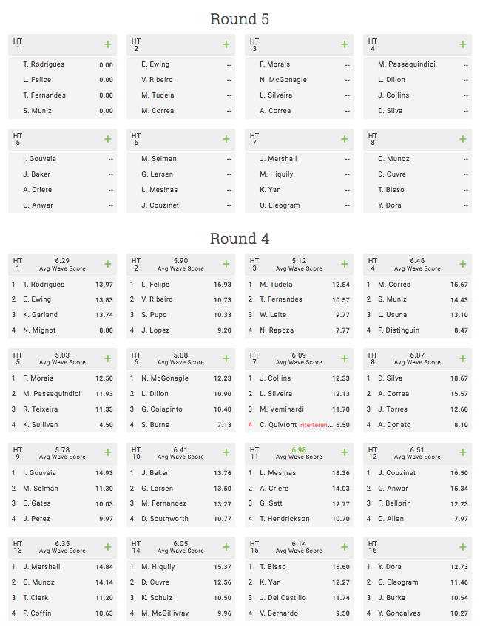Click plus icon on Round 5 Heat 6
Image resolution: width=480 pixels, height=626 pixels.
pos(226,139)
